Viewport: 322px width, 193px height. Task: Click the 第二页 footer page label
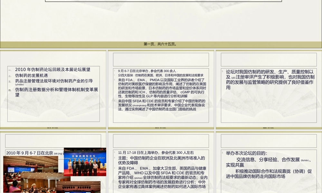(x=53, y=128)
